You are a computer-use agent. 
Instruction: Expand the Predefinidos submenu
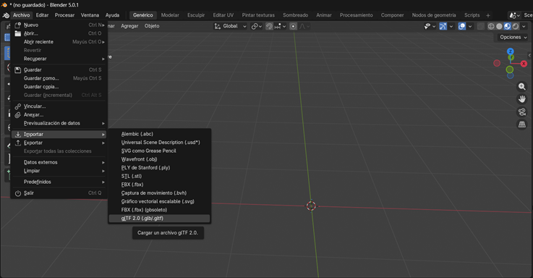59,182
